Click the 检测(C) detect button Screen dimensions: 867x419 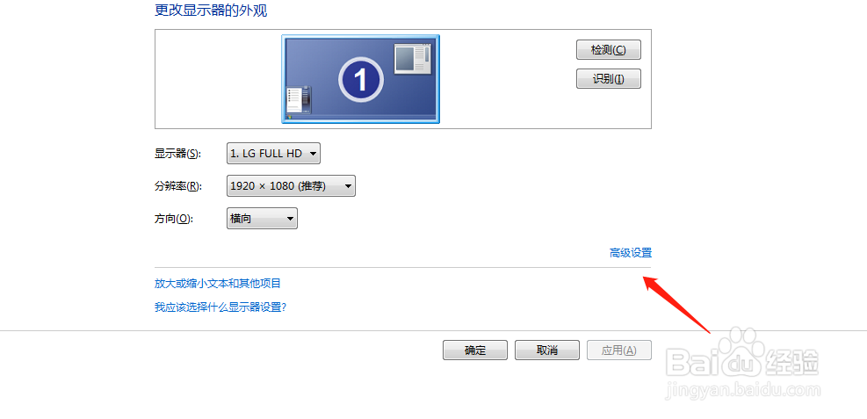coord(608,50)
